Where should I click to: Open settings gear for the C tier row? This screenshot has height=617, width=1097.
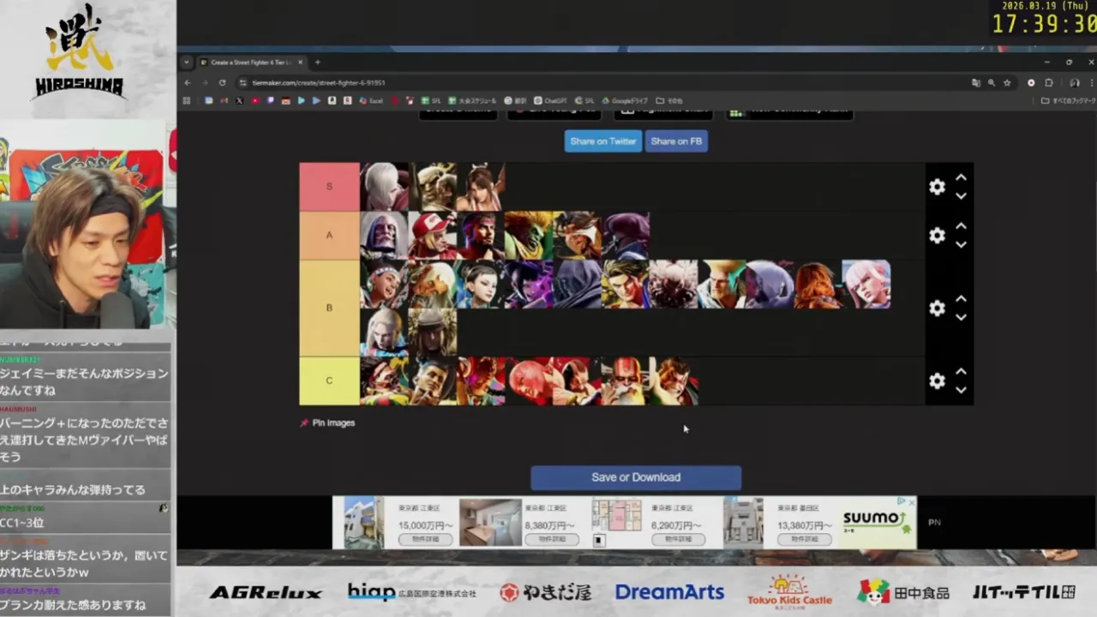tap(937, 380)
